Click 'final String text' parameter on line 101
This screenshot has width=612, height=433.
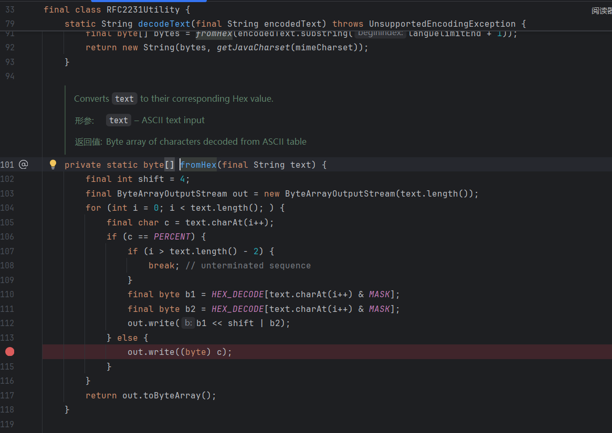(267, 165)
